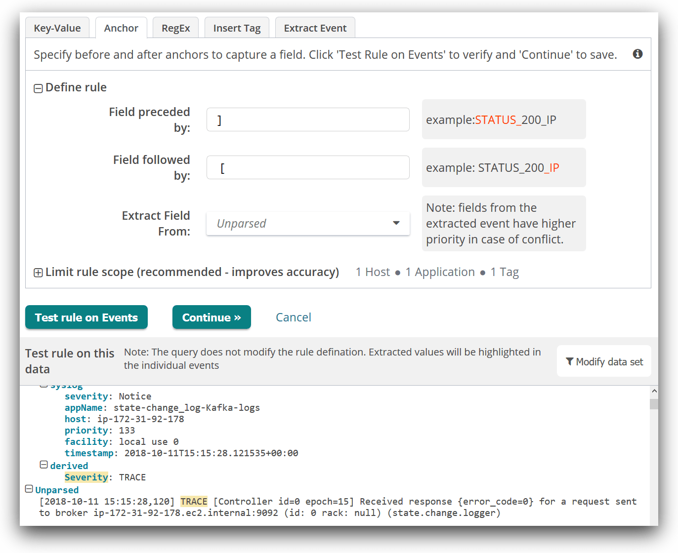Select the Anchor tab
678x553 pixels.
[121, 28]
